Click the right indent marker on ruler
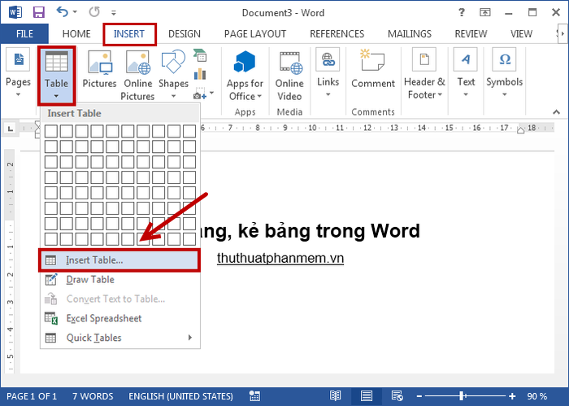 click(x=520, y=130)
